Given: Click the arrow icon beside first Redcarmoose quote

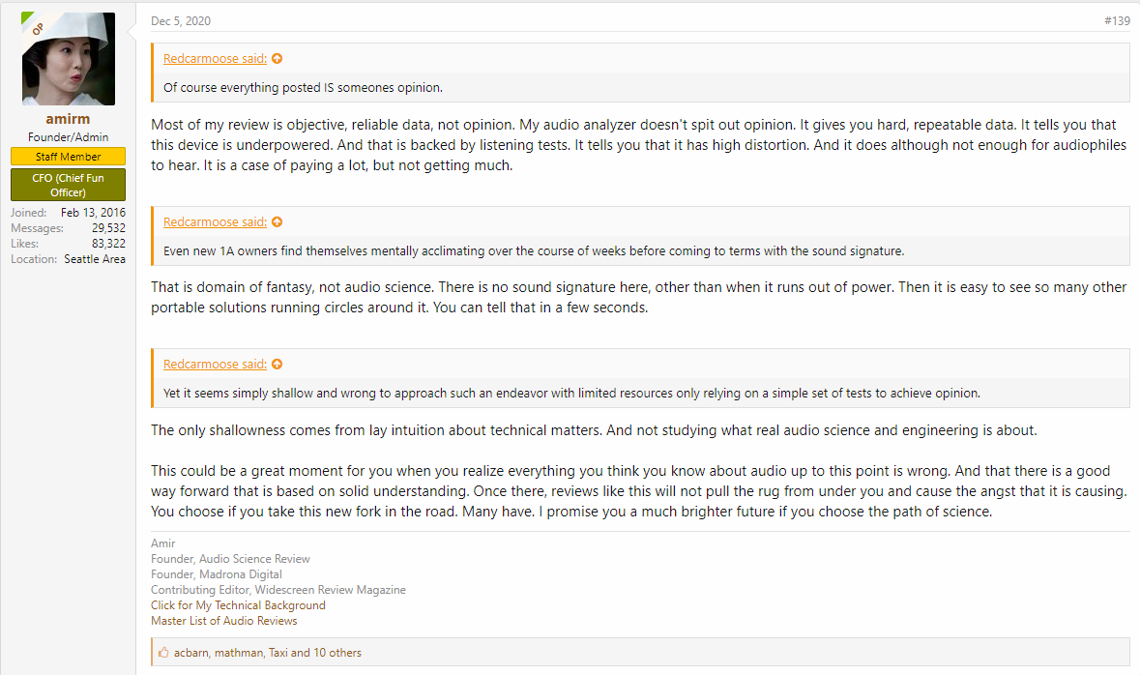Looking at the screenshot, I should tap(277, 59).
